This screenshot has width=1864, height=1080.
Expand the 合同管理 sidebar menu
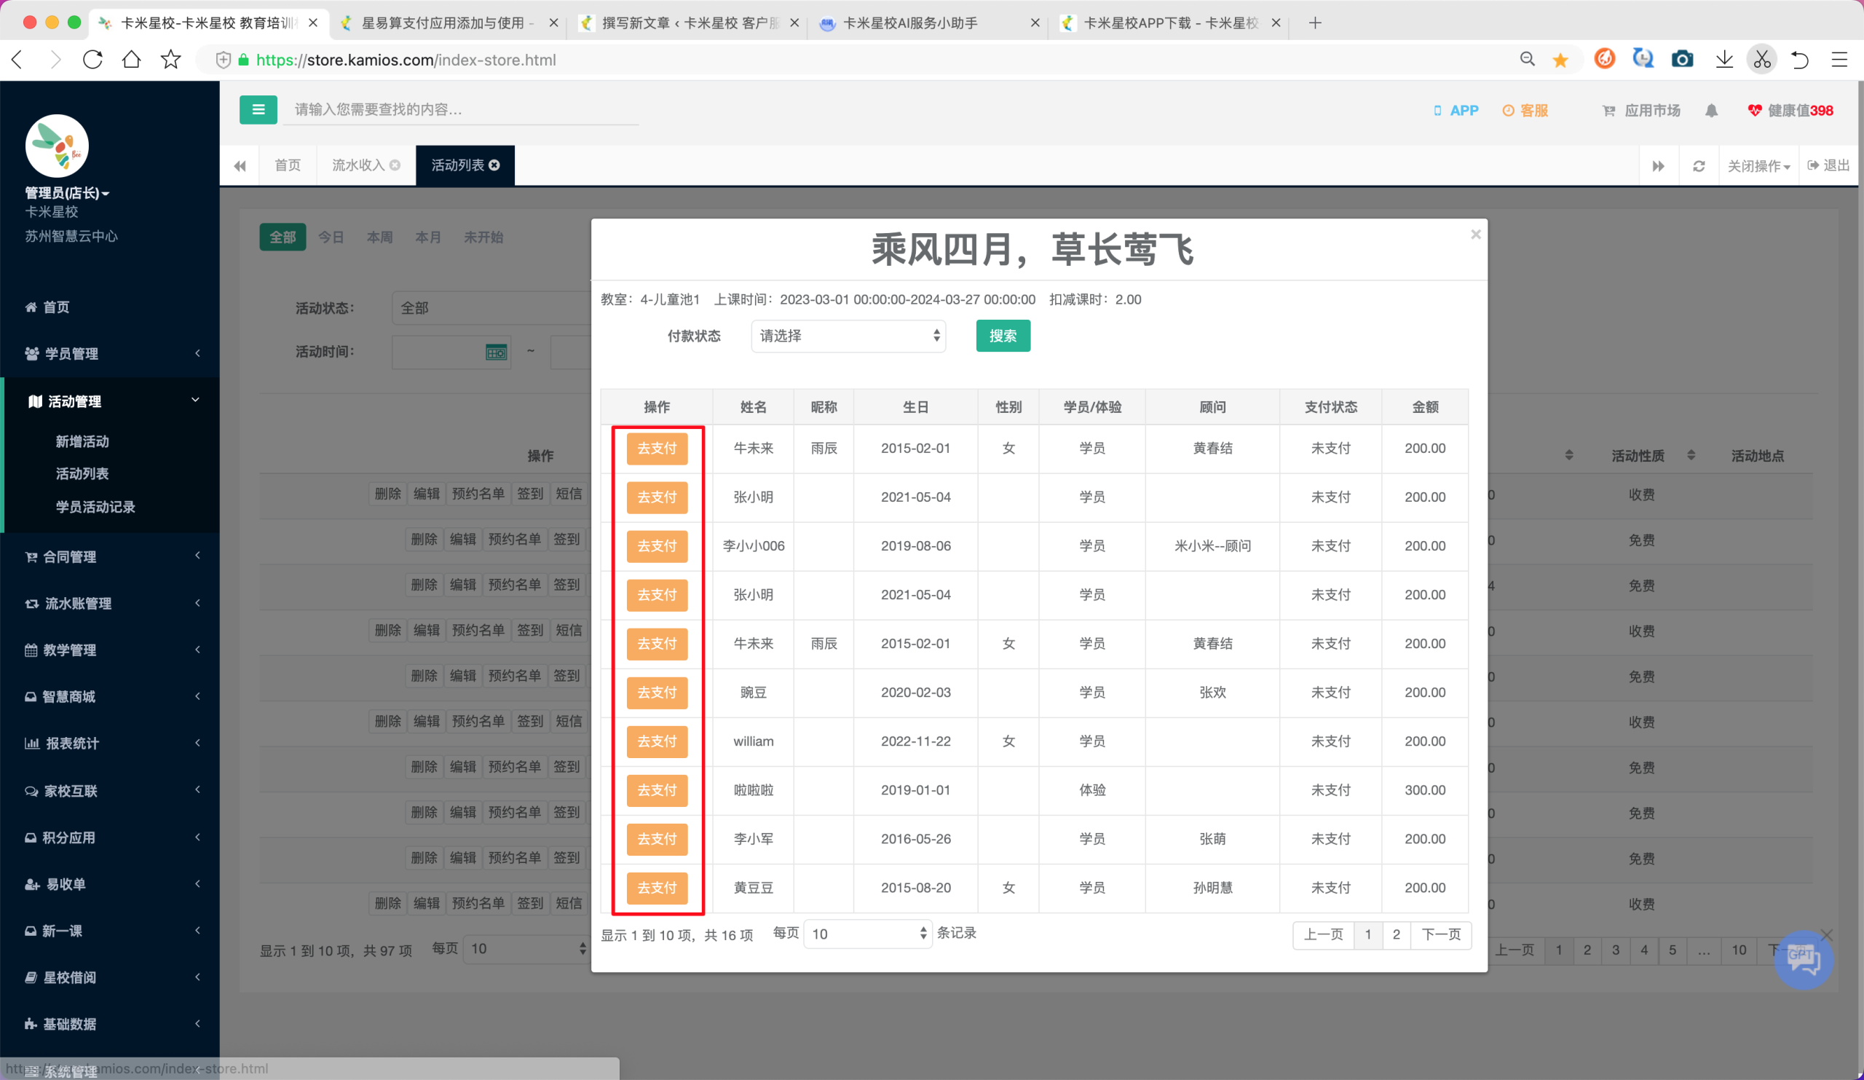(x=110, y=556)
